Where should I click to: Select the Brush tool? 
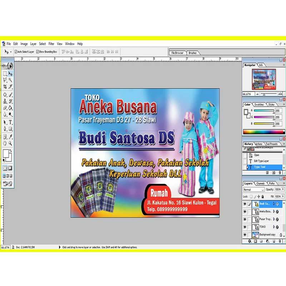pos(10,95)
